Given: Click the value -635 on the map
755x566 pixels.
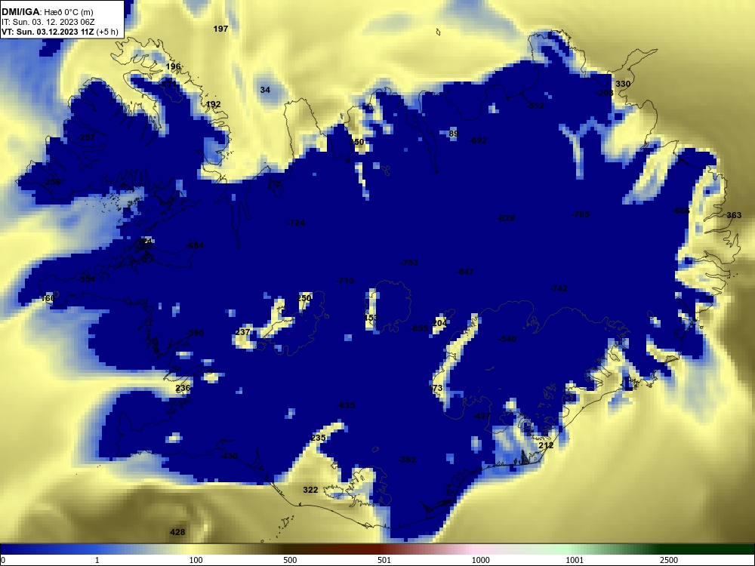Looking at the screenshot, I should [347, 406].
